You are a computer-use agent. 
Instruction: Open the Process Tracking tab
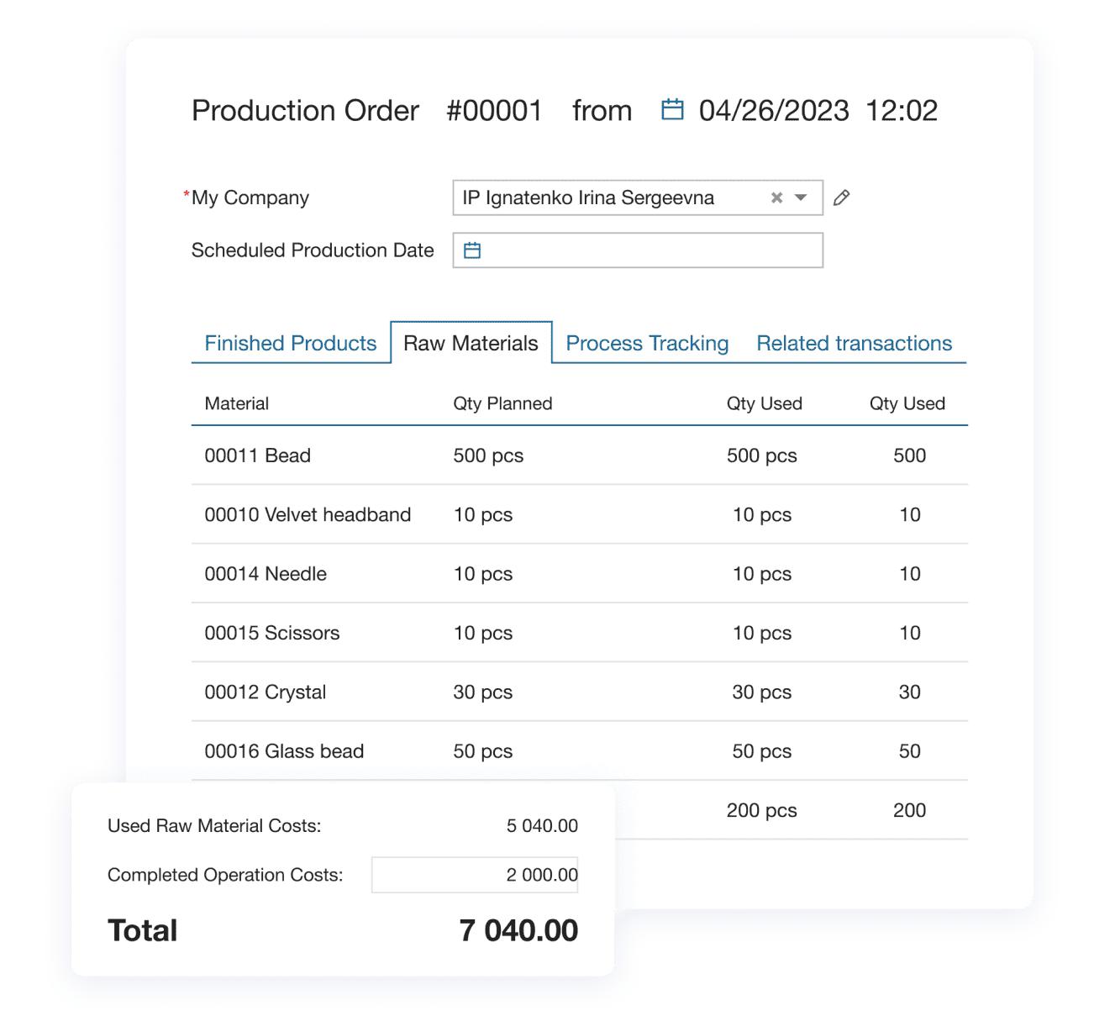point(647,343)
